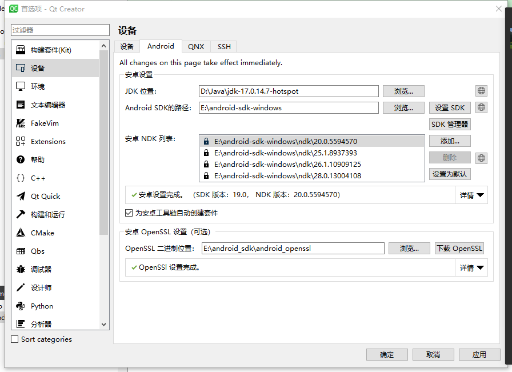Screen dimensions: 512x372
Task: Open the Qbs settings page
Action: pyautogui.click(x=34, y=251)
